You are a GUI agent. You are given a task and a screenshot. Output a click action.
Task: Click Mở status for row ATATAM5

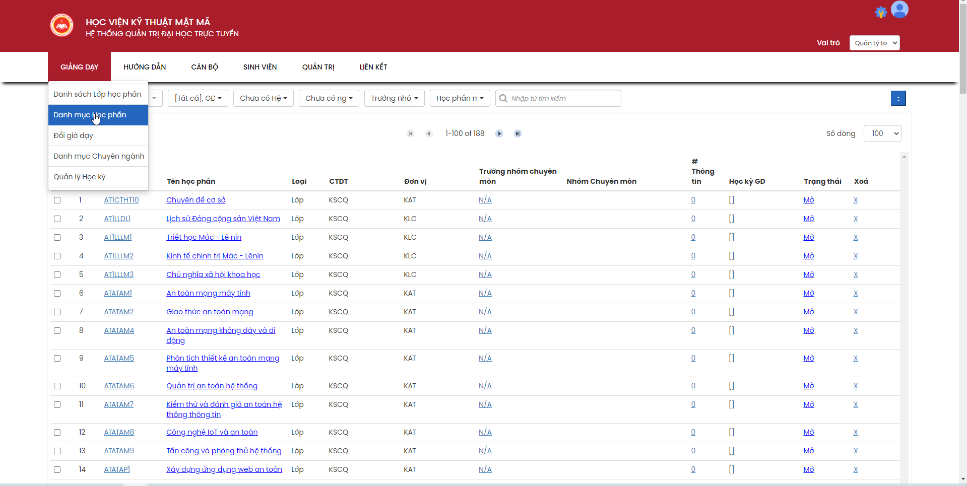809,358
